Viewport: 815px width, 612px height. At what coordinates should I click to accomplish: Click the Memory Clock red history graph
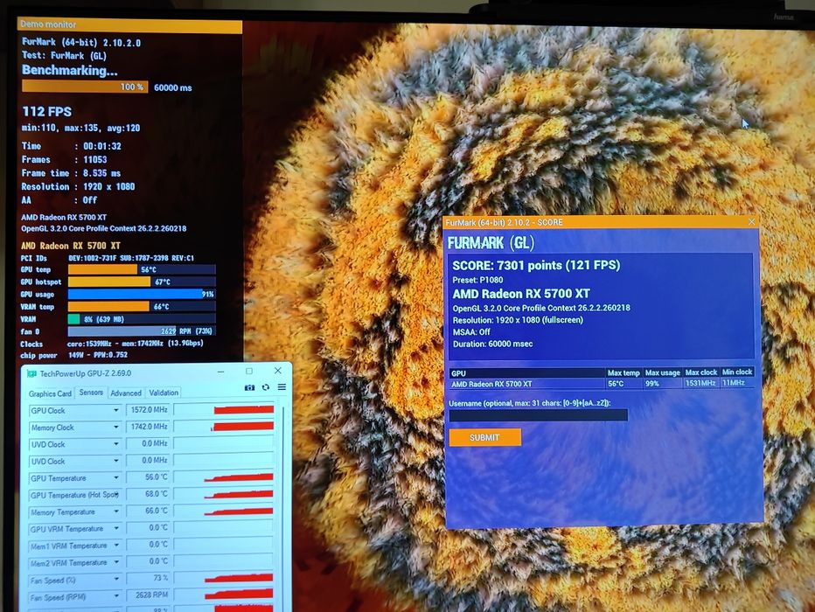coord(224,427)
